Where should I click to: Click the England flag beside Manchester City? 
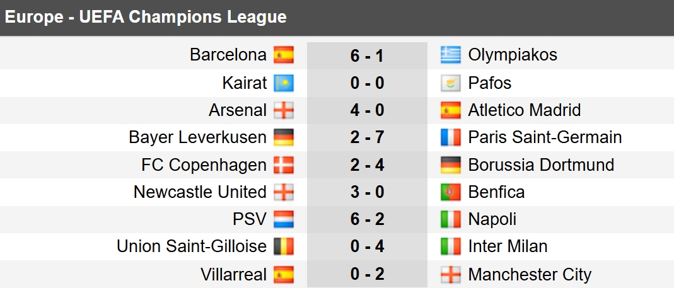tap(450, 275)
